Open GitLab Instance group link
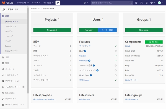Image resolution: width=166 pixels, height=109 pixels. coord(131,99)
